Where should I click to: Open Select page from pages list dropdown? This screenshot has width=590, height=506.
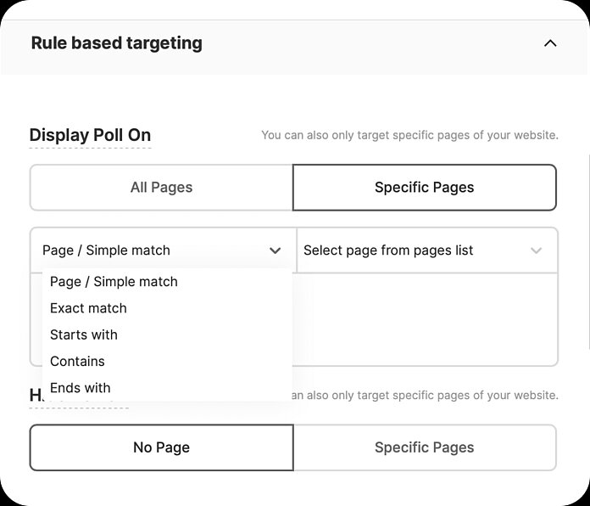(407, 250)
